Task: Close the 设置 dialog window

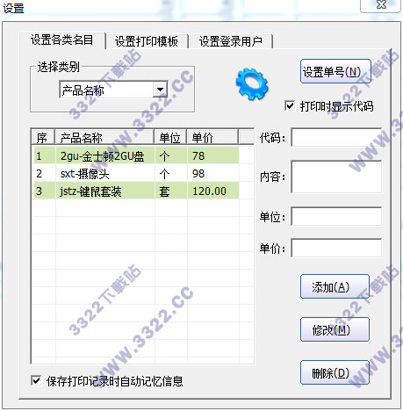Action: pyautogui.click(x=380, y=5)
